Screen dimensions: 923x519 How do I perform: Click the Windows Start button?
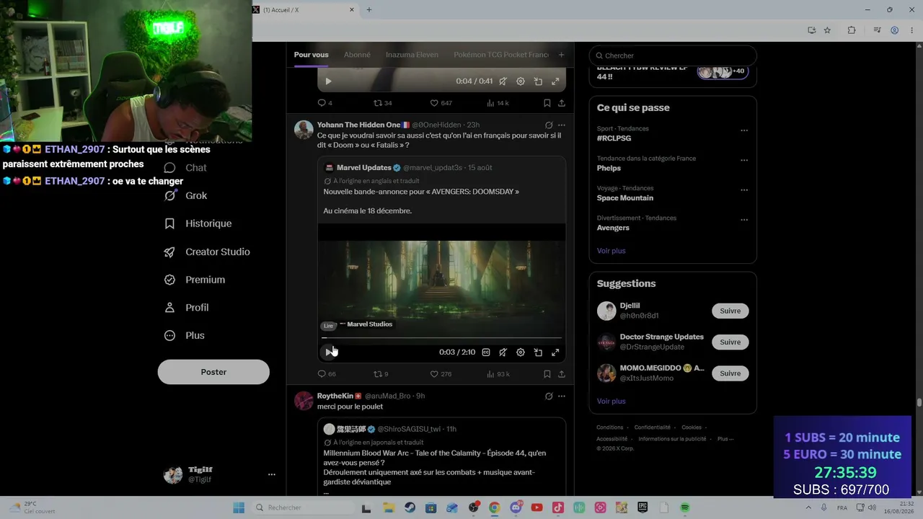pos(239,508)
